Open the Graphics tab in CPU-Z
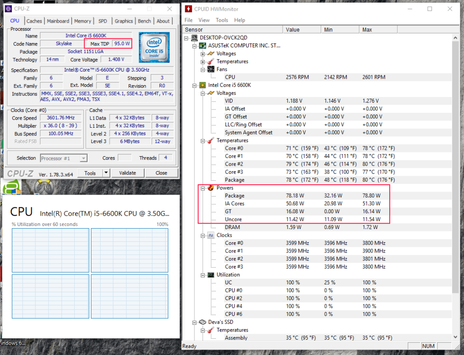The height and width of the screenshot is (355, 464). (x=124, y=21)
